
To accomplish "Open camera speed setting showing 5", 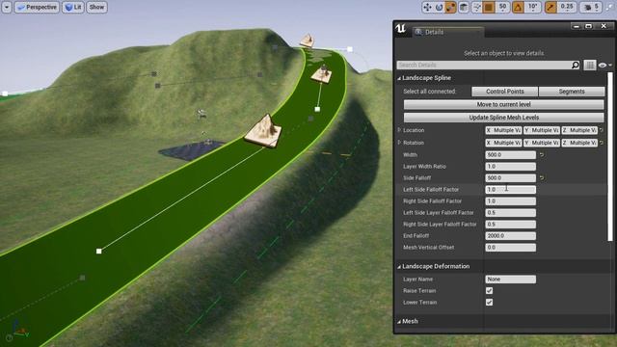I will (x=591, y=7).
